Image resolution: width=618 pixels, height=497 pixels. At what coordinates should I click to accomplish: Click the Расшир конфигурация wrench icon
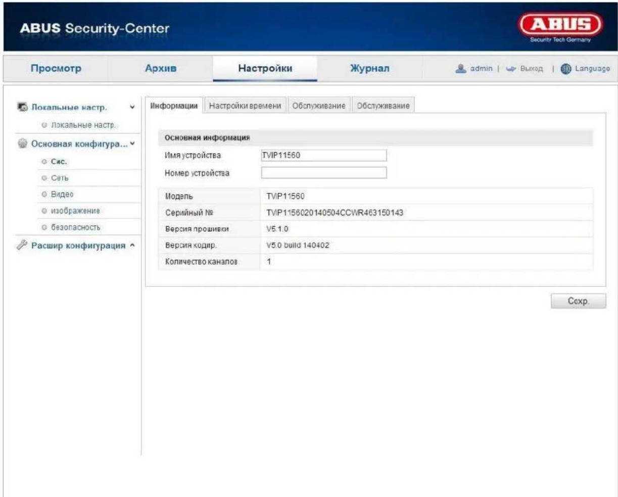click(x=23, y=245)
